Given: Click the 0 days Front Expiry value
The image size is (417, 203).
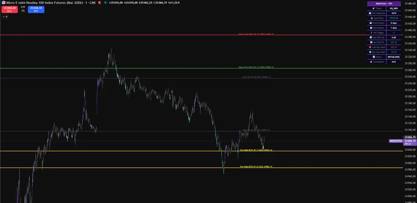Looking at the screenshot, I should coord(394,23).
